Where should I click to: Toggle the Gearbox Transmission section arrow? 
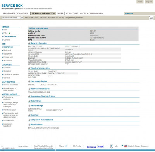point(29,89)
